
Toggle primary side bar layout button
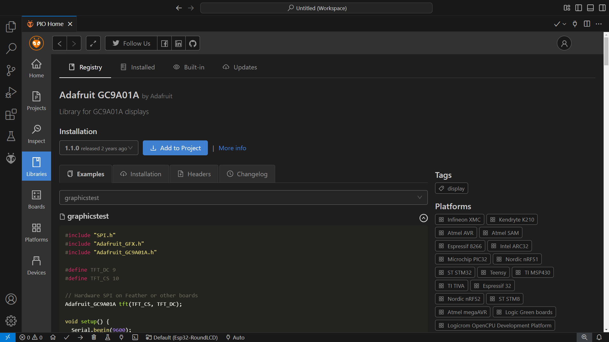pos(579,8)
